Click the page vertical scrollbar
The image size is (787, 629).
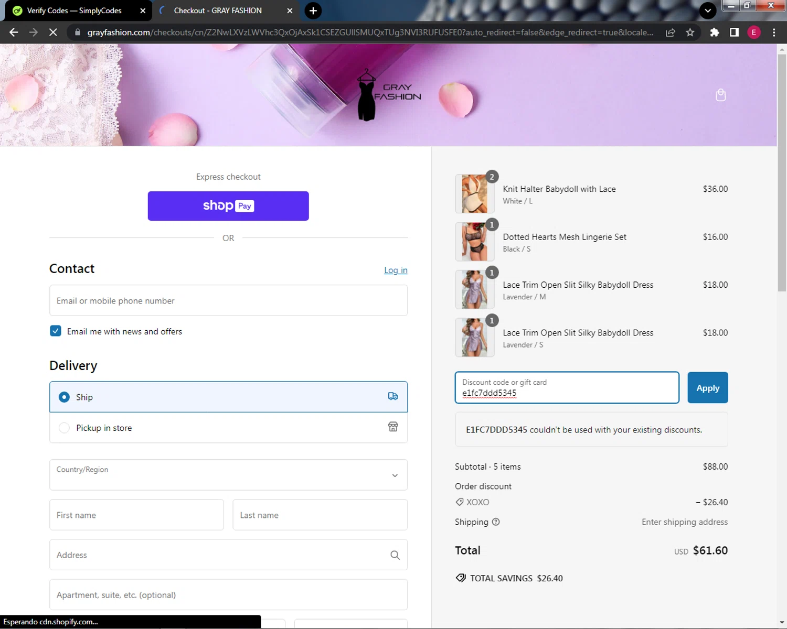(x=782, y=173)
